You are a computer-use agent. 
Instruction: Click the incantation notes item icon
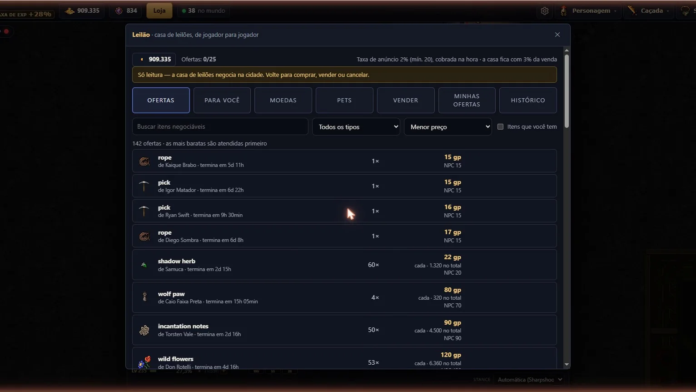[x=144, y=330]
